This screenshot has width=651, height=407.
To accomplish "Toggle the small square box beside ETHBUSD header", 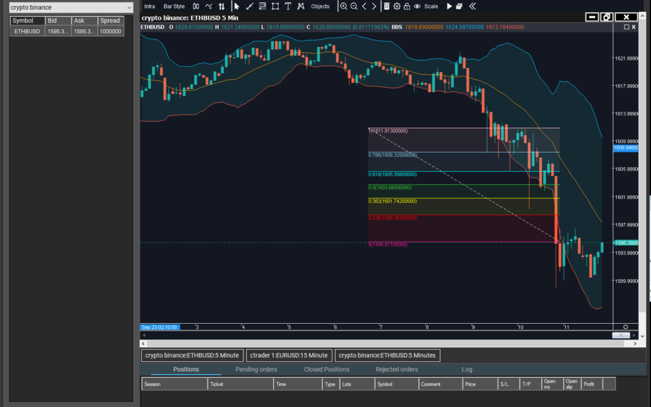I will [x=626, y=27].
